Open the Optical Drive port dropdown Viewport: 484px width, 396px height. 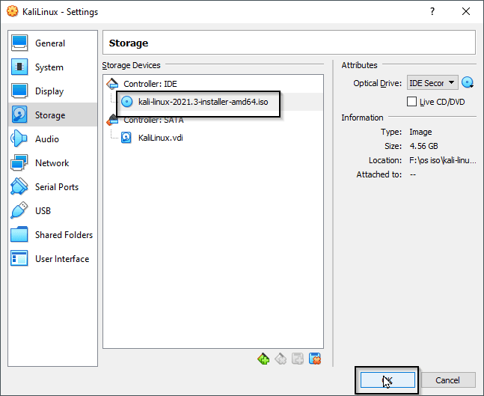point(432,83)
